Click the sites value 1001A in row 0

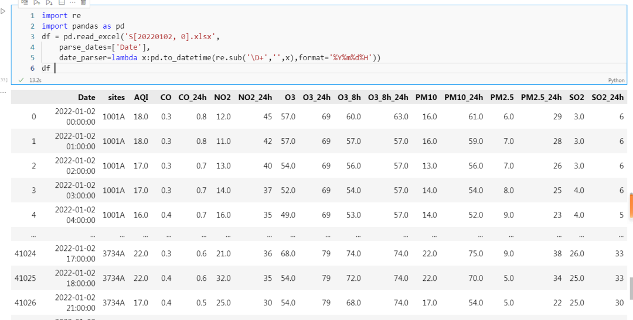point(114,117)
